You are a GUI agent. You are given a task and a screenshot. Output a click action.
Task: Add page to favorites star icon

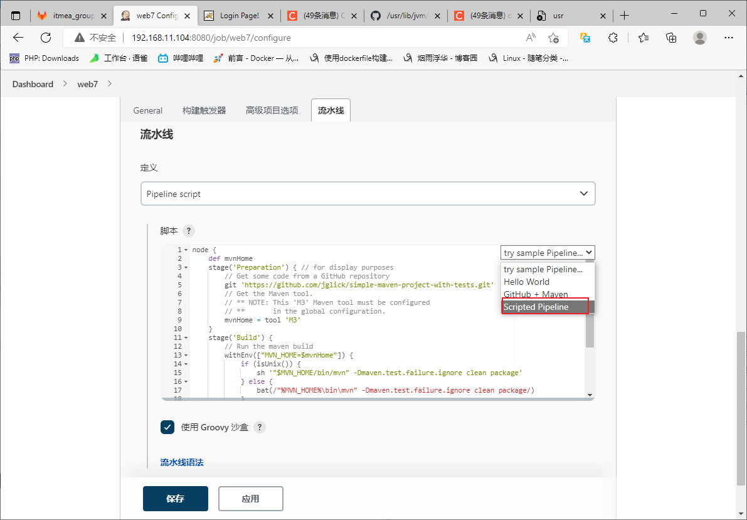pyautogui.click(x=553, y=38)
